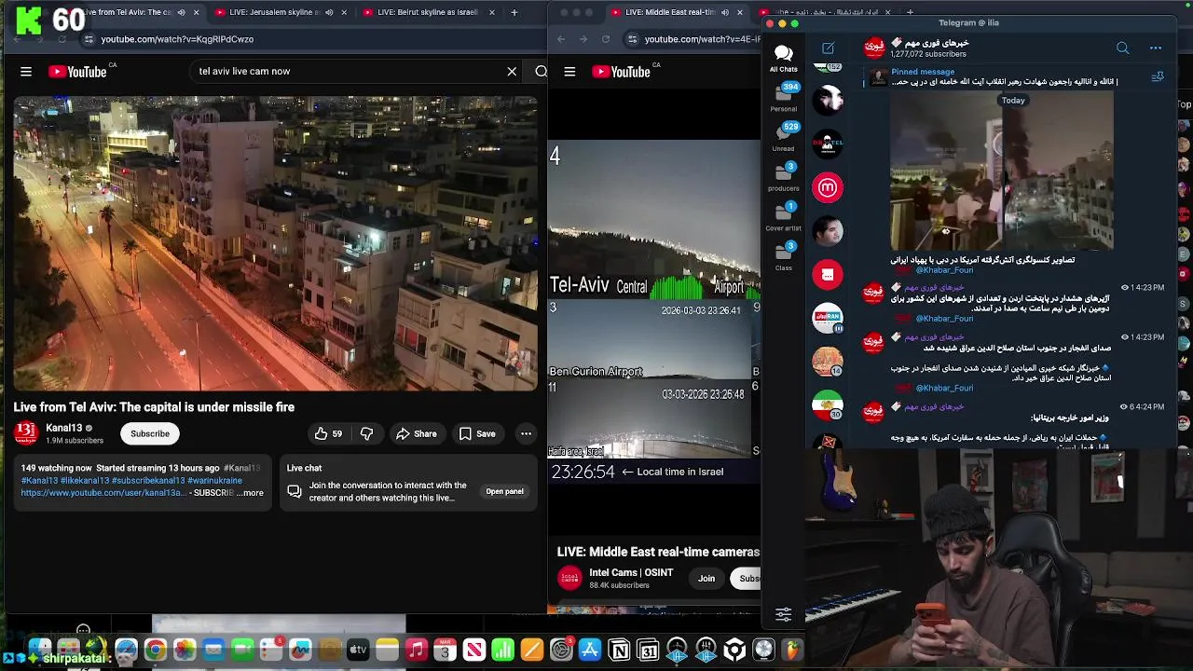This screenshot has height=671, width=1193.
Task: Open the live chat panel
Action: pos(504,491)
